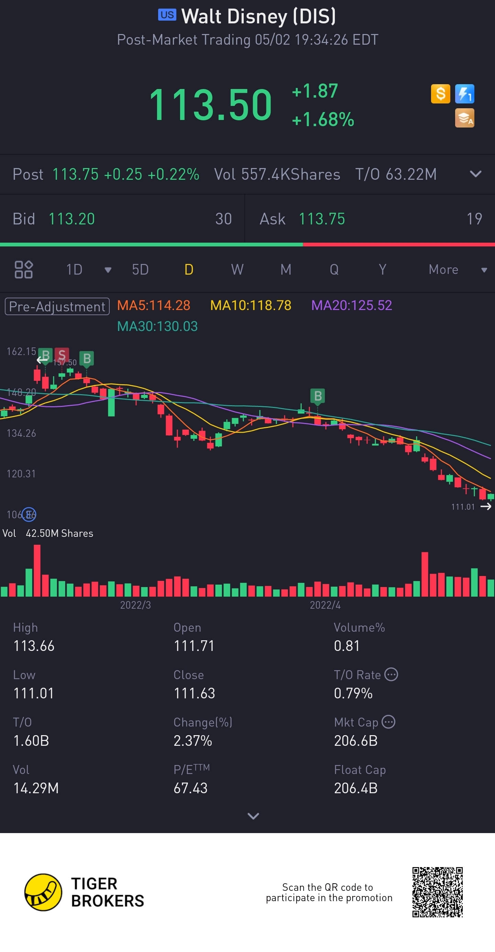Tap the main price 113.50
495x952 pixels.
click(x=210, y=105)
